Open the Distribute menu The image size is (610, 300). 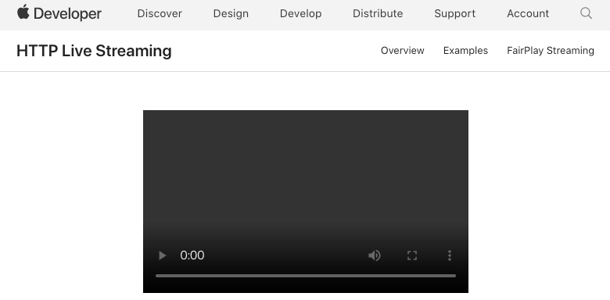[378, 13]
